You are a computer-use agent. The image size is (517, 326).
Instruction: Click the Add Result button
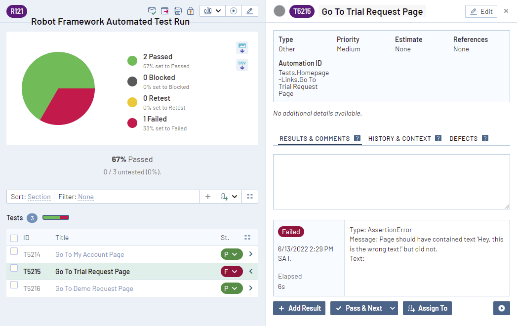[299, 308]
